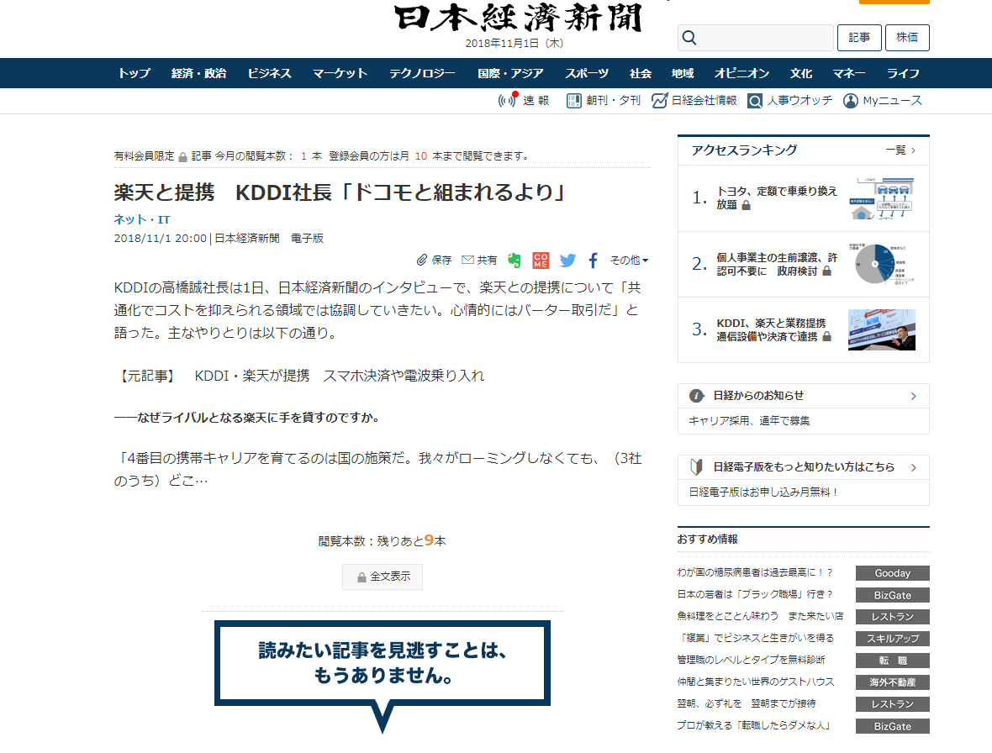Screen dimensions: 992x753
Task: Open the マネー navigation item
Action: pos(849,73)
